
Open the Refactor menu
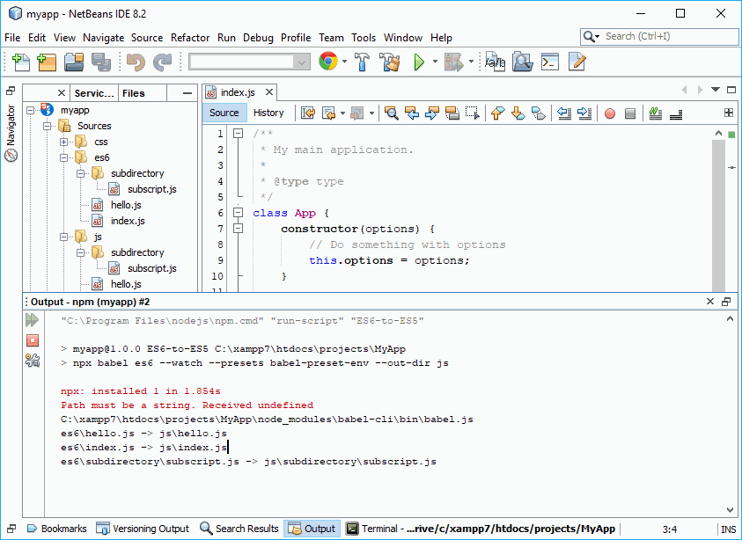(190, 38)
